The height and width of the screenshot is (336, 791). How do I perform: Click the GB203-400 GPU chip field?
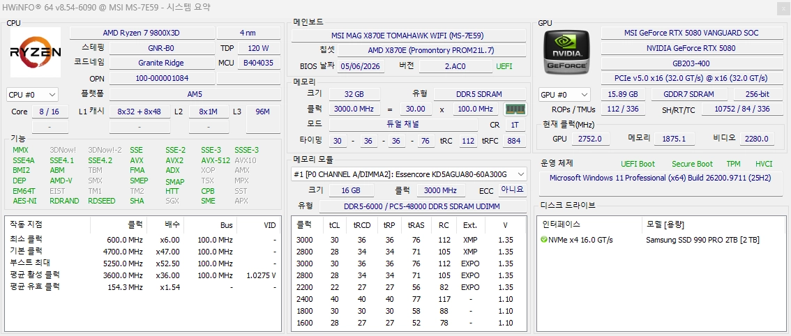691,63
